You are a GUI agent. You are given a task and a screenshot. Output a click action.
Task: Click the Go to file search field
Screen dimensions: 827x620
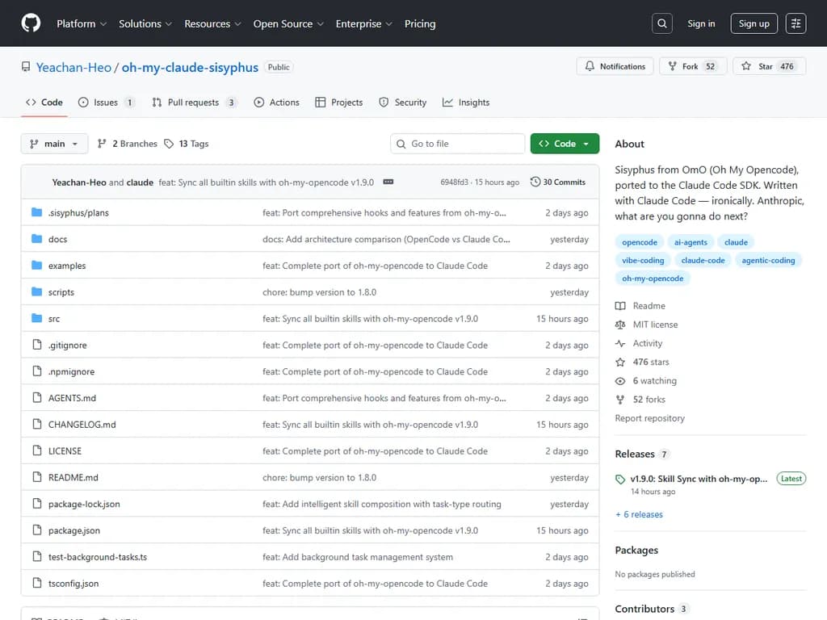click(457, 144)
